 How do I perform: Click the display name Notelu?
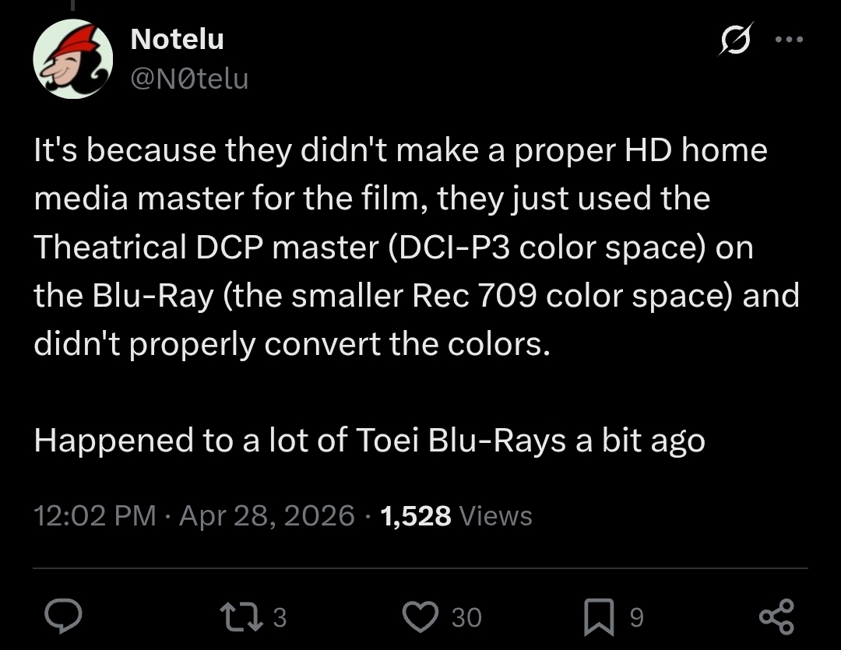click(177, 39)
